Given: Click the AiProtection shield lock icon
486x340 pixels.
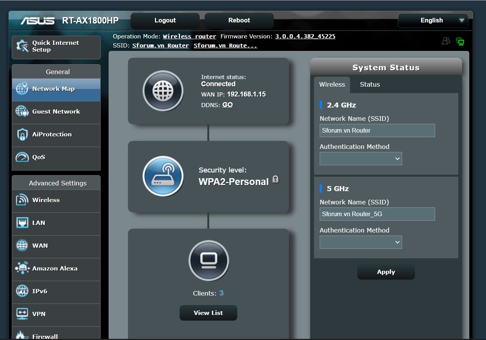Looking at the screenshot, I should tap(22, 134).
